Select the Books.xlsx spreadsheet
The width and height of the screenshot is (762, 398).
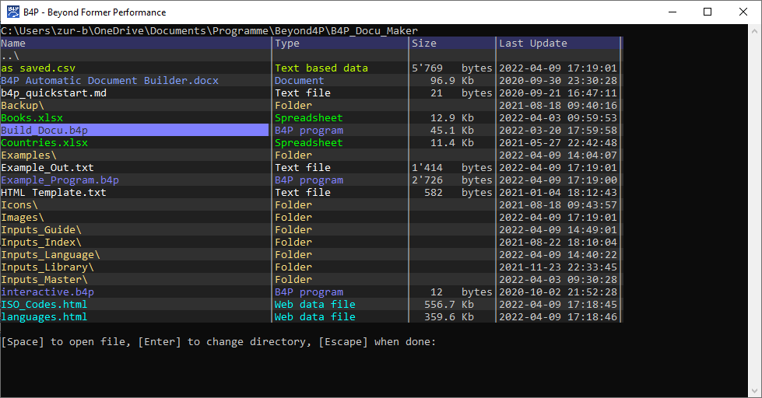pos(32,118)
